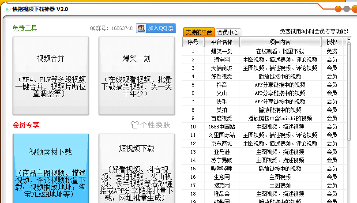Click the shirt icon for skin change
Screen dimensions: 357x203
[x=135, y=125]
